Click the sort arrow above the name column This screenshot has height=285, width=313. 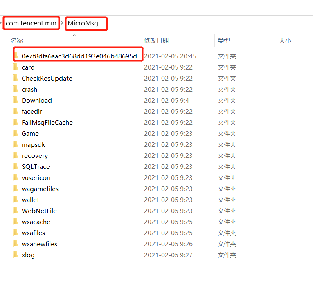pyautogui.click(x=74, y=35)
